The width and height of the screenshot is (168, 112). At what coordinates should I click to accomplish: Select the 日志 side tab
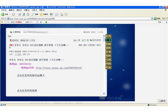tap(108, 40)
